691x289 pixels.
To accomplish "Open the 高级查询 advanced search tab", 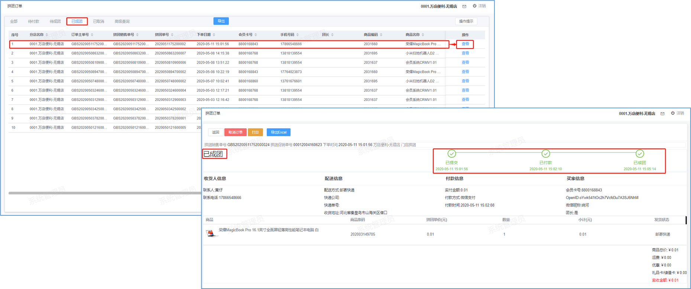I will pos(122,22).
